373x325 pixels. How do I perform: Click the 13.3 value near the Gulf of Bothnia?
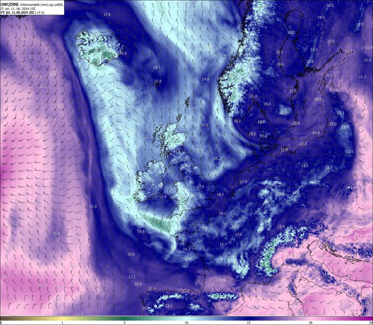291,33
